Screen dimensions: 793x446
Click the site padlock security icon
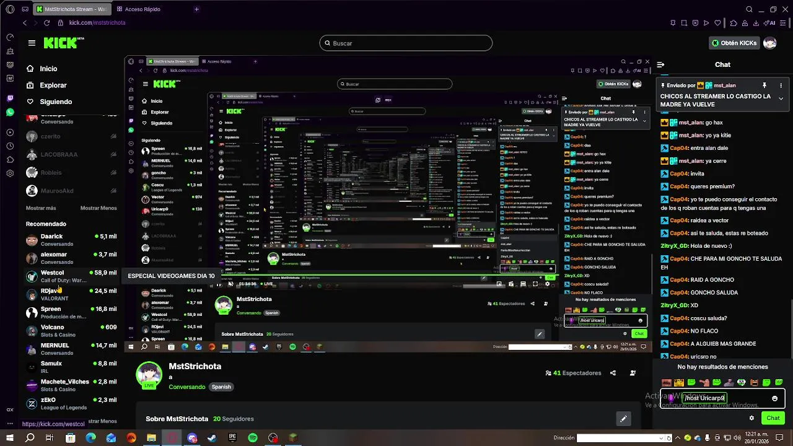pos(61,23)
